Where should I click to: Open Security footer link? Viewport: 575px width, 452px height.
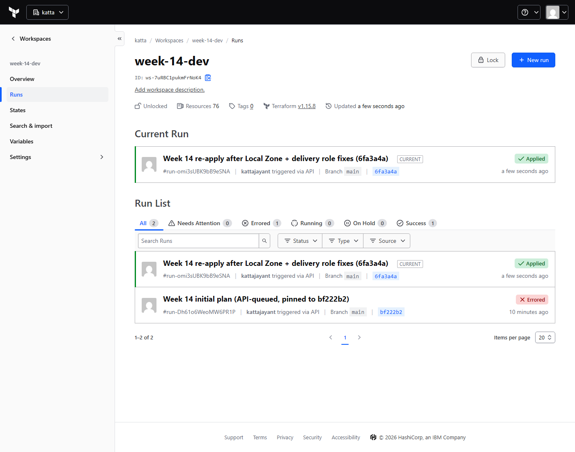(x=313, y=437)
